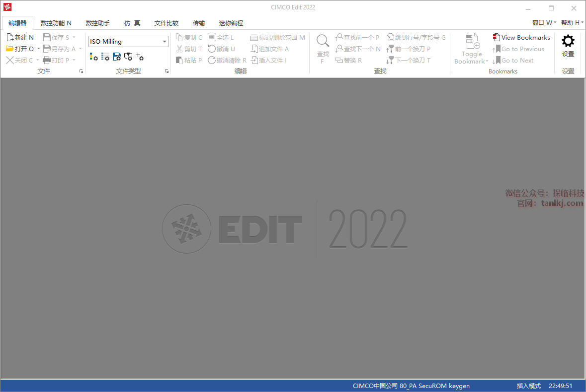586x392 pixels.
Task: Maximize the CIMCO Edit window
Action: pyautogui.click(x=551, y=8)
